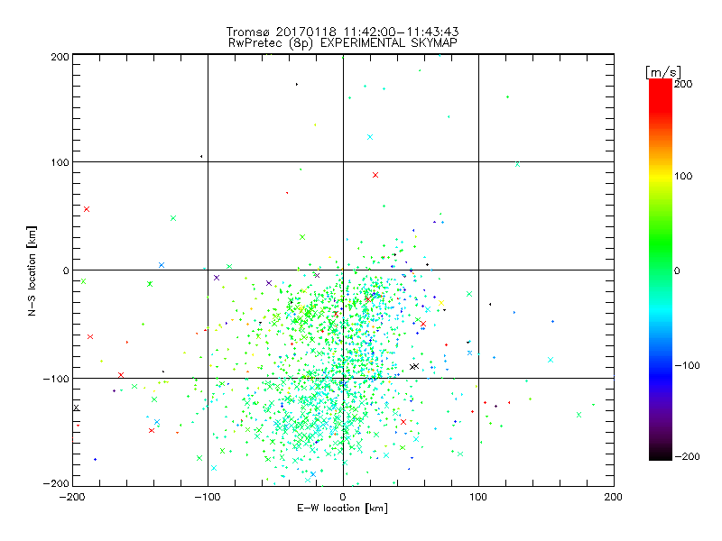Select the colorbar "-200" bottom value label
The height and width of the screenshot is (541, 722).
(687, 456)
